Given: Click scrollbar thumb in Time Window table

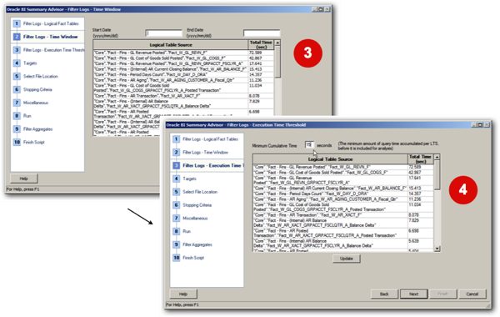Looking at the screenshot, I should [277, 62].
